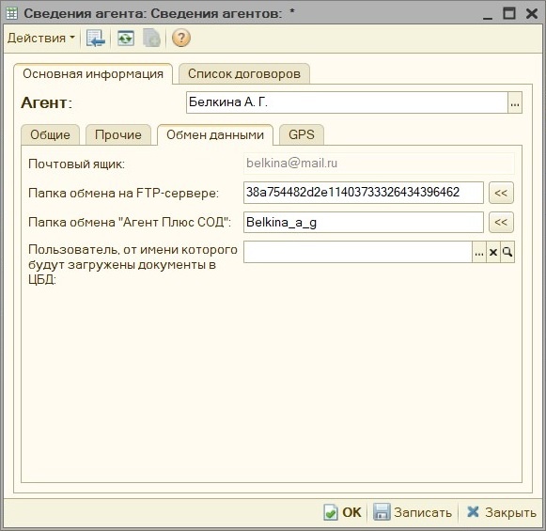Open the Действия dropdown menu
Image resolution: width=546 pixels, height=531 pixels.
[41, 38]
